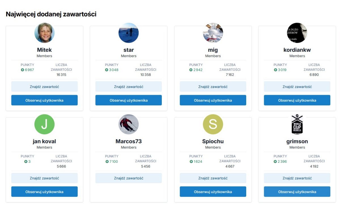The height and width of the screenshot is (214, 340).
Task: Open star's snowy landscape avatar
Action: click(x=129, y=33)
